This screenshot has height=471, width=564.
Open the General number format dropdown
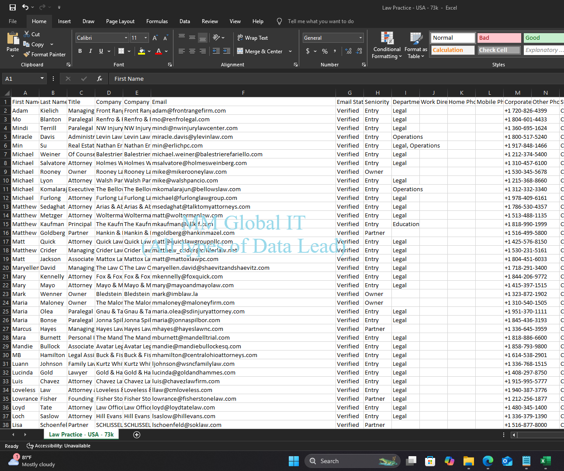pos(360,38)
